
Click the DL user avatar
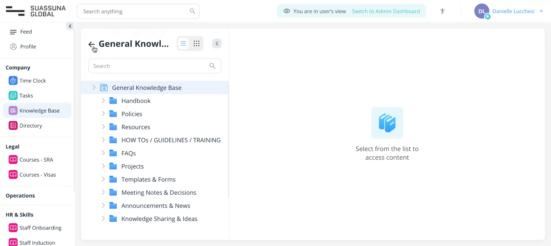pos(482,11)
